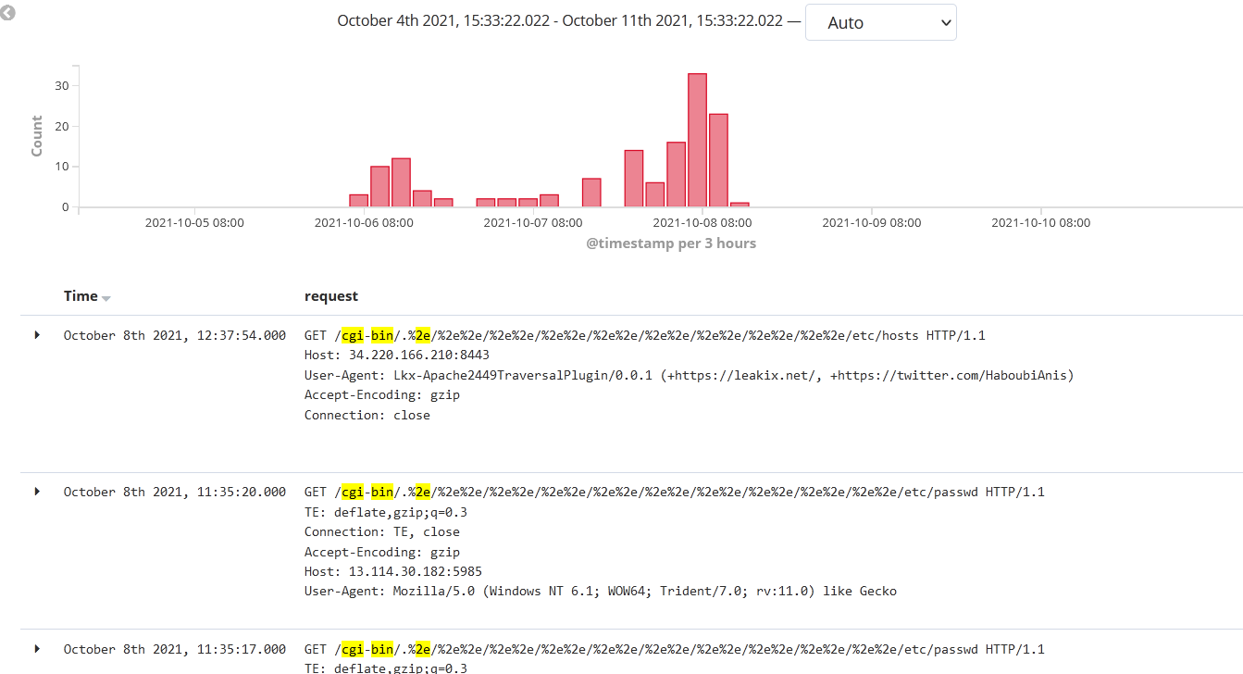Expand the 11:35:20 log row
1243x674 pixels.
click(37, 492)
